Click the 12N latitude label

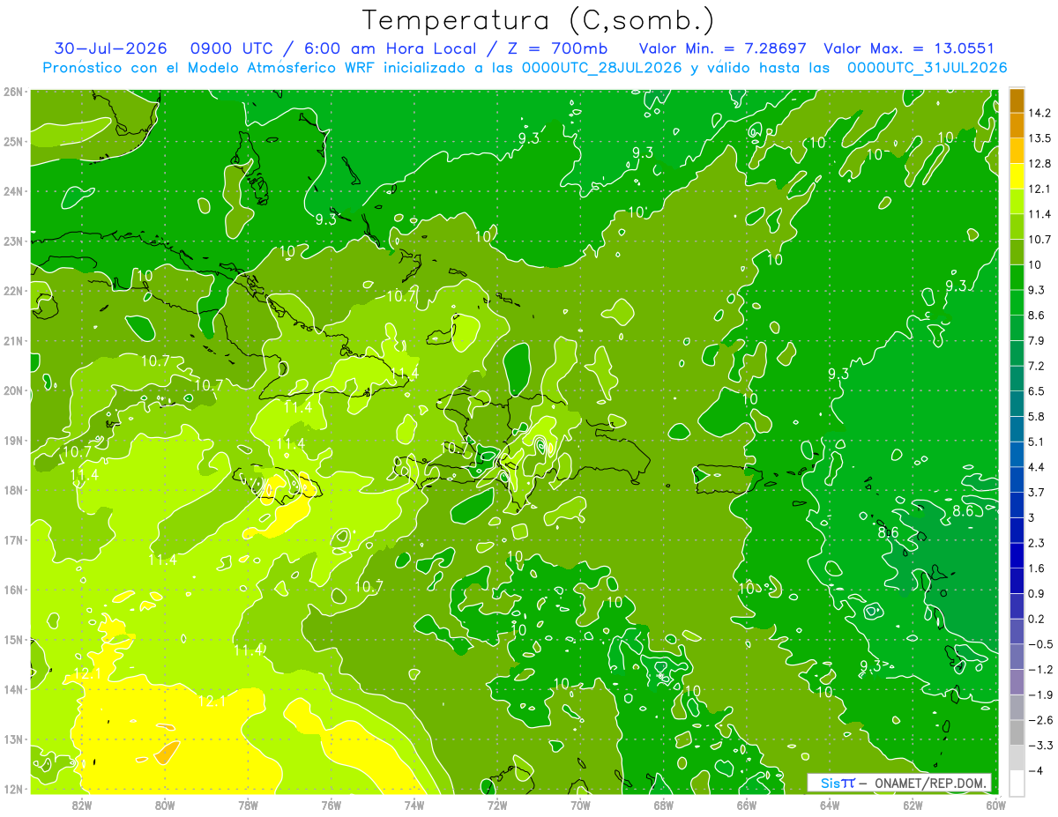[x=13, y=789]
